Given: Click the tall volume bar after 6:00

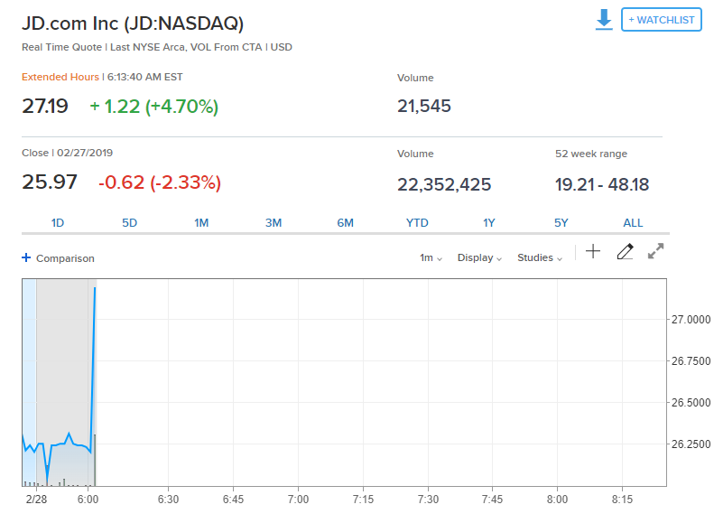Looking at the screenshot, I should [95, 460].
